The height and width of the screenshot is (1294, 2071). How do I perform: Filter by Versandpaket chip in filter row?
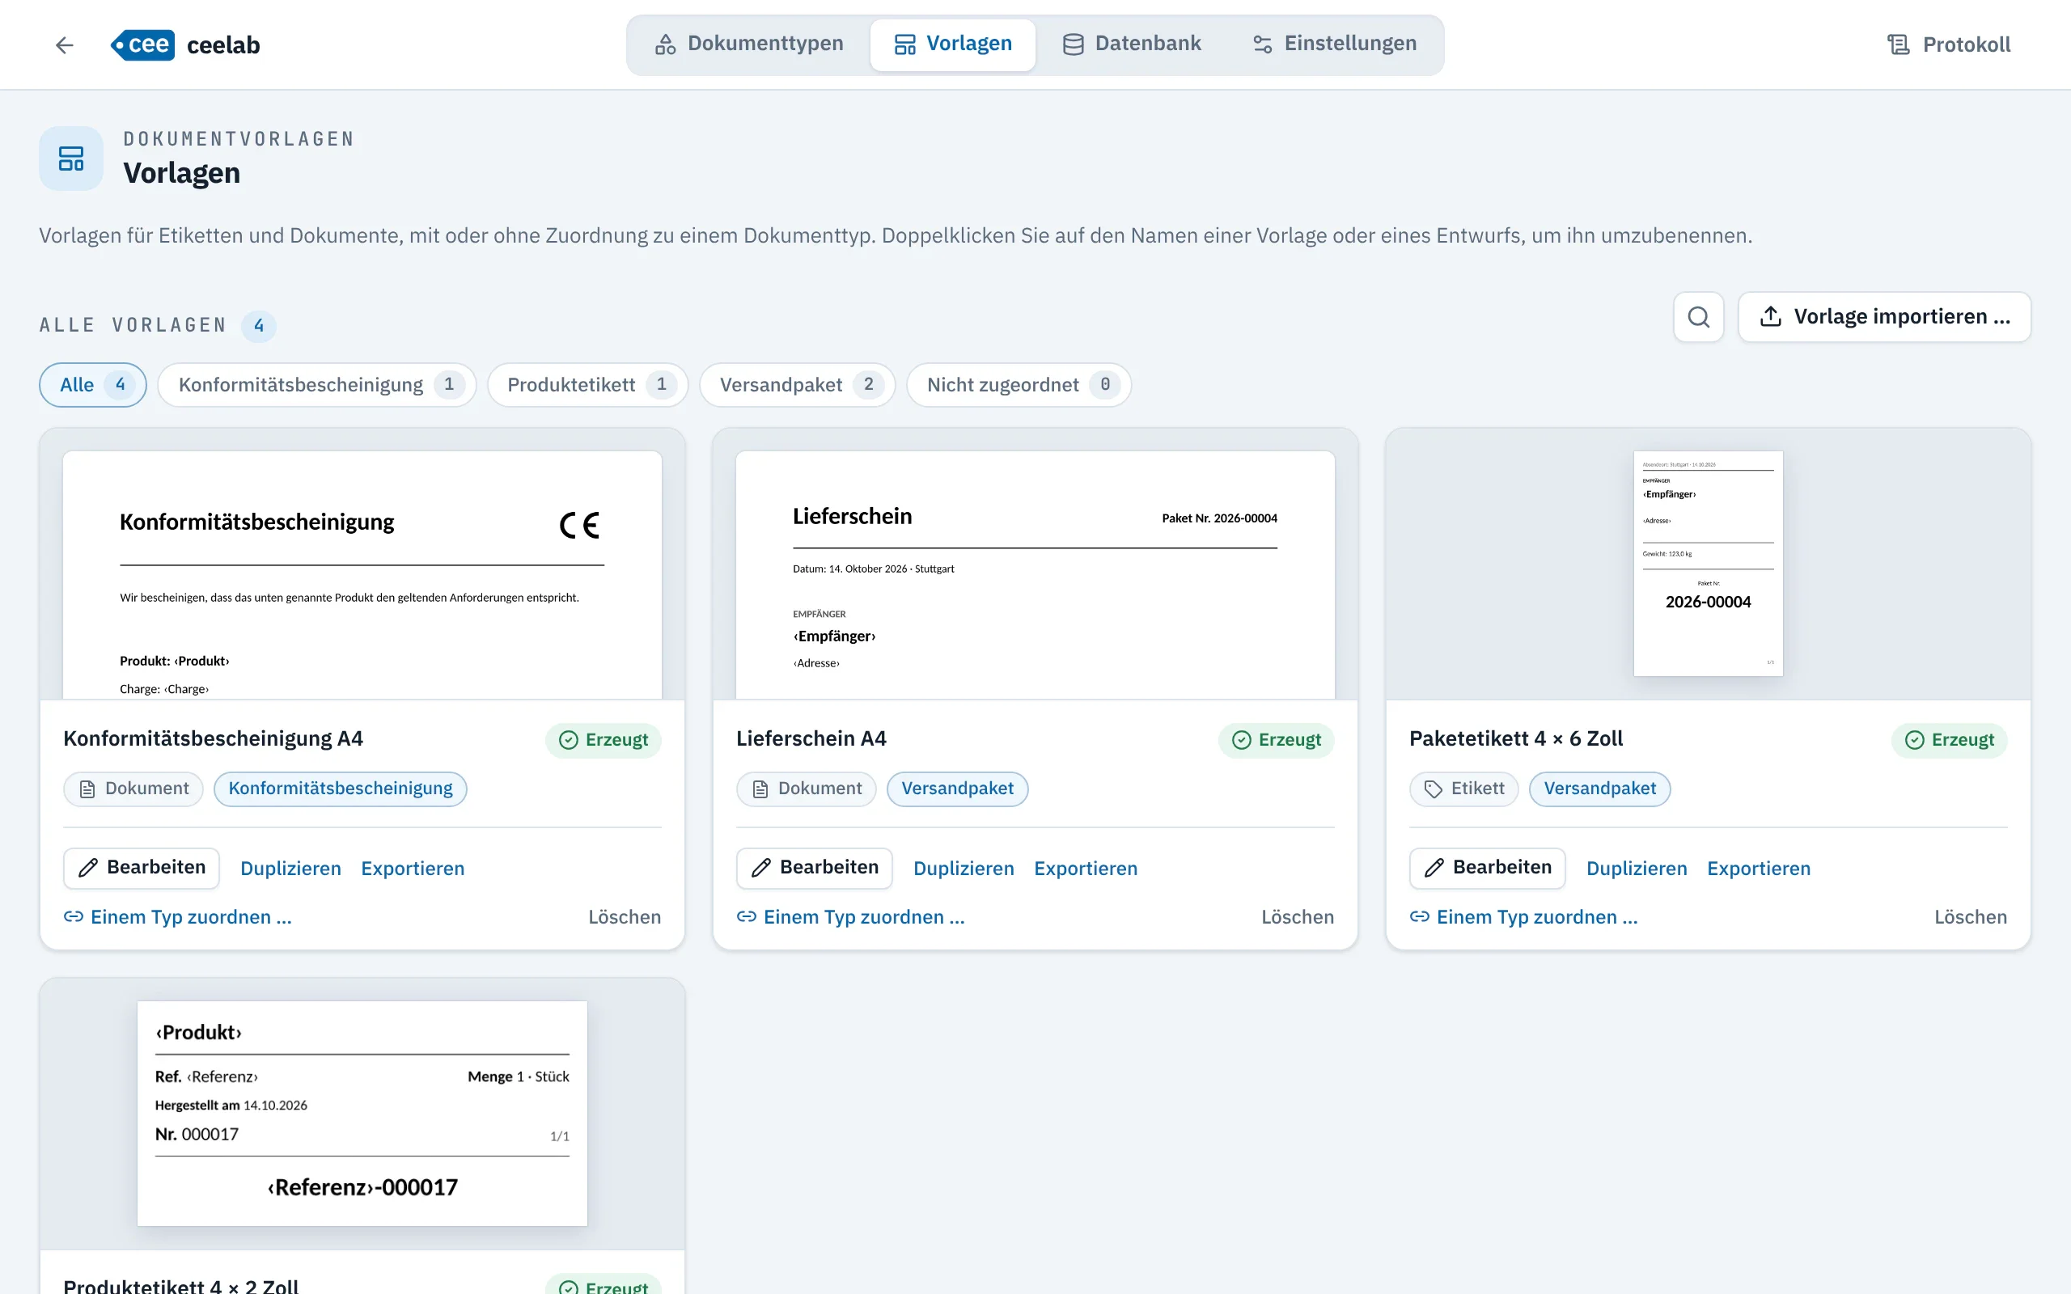797,385
